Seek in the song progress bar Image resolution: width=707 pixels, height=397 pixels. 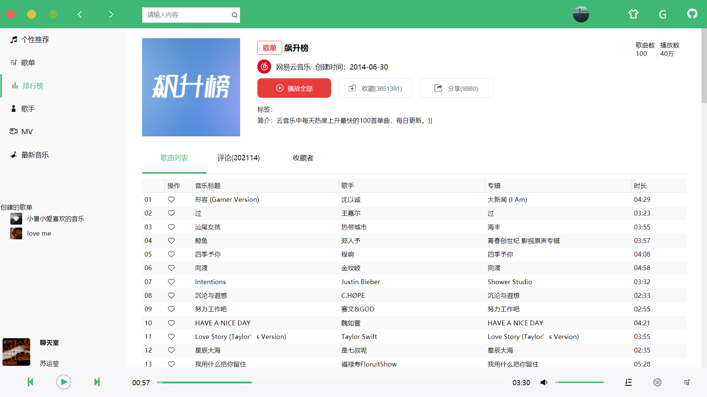pos(331,382)
